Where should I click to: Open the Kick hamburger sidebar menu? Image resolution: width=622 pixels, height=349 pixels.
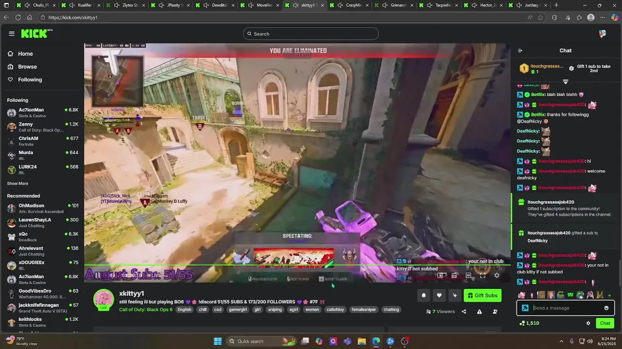[x=12, y=33]
